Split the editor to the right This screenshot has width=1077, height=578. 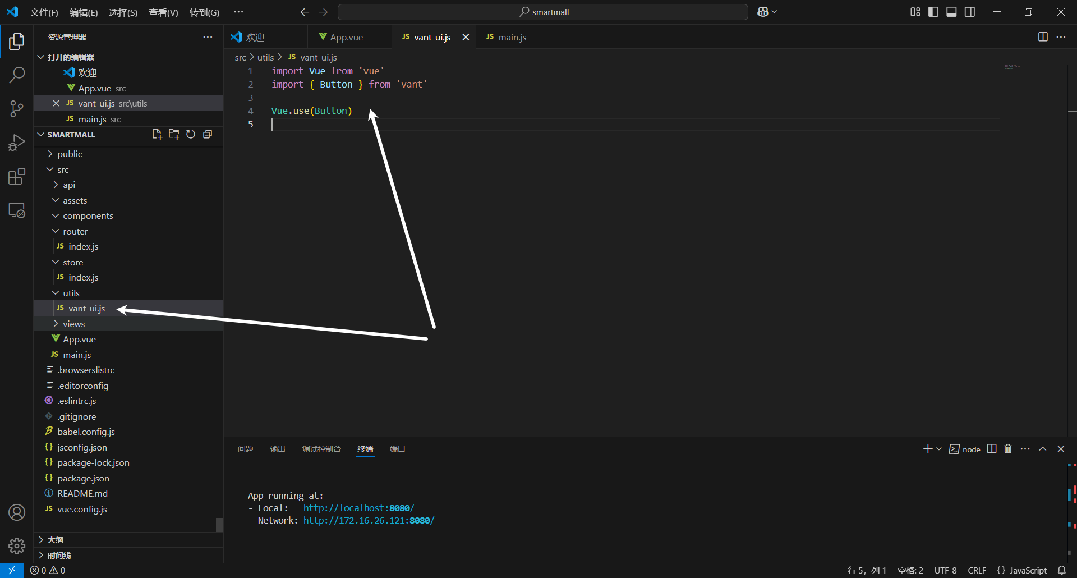coord(1043,37)
